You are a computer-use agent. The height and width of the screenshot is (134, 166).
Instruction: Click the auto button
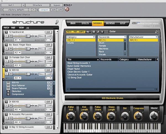[54, 10]
